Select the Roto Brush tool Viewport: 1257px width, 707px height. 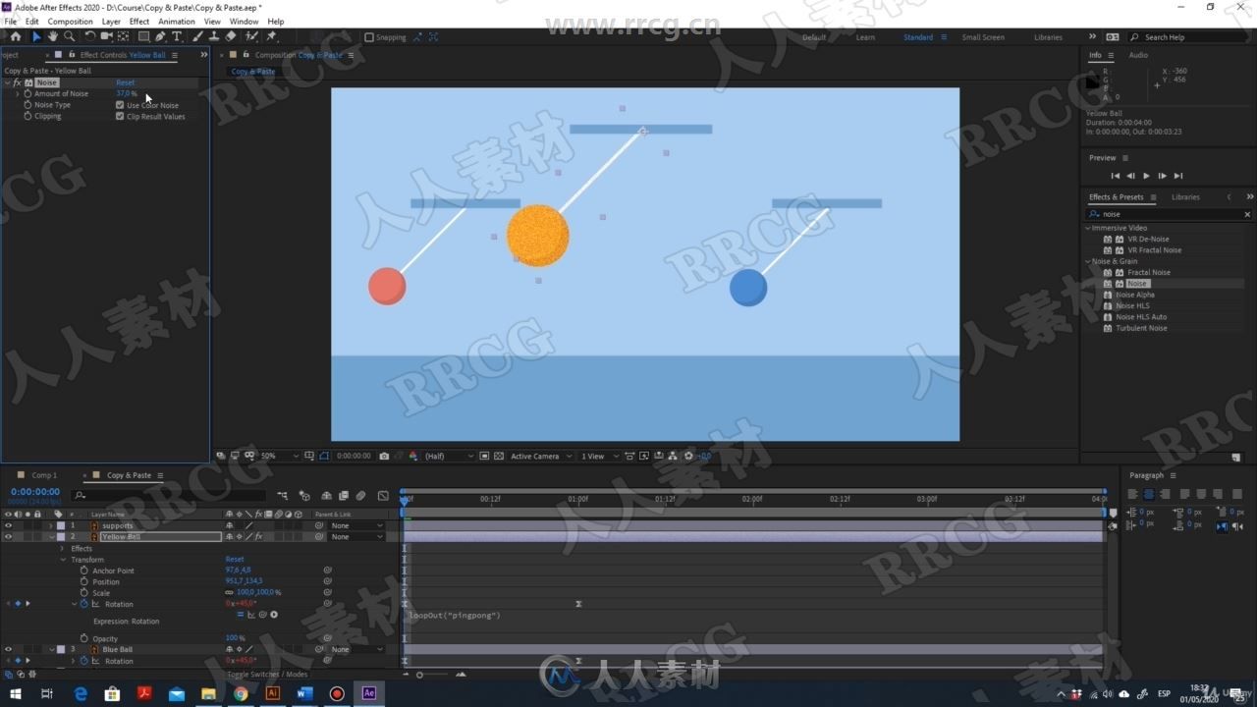coord(252,36)
